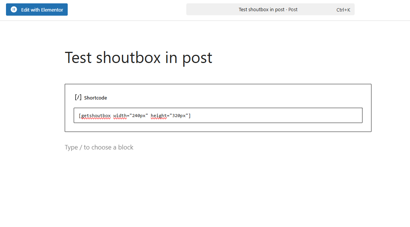Click the closing bracket of the shortcode

pos(190,116)
